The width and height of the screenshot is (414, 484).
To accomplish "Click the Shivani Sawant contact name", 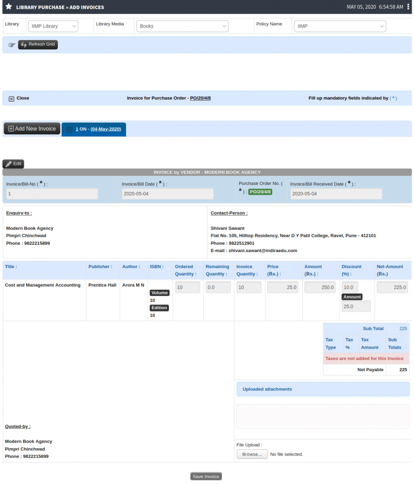I will [x=228, y=228].
